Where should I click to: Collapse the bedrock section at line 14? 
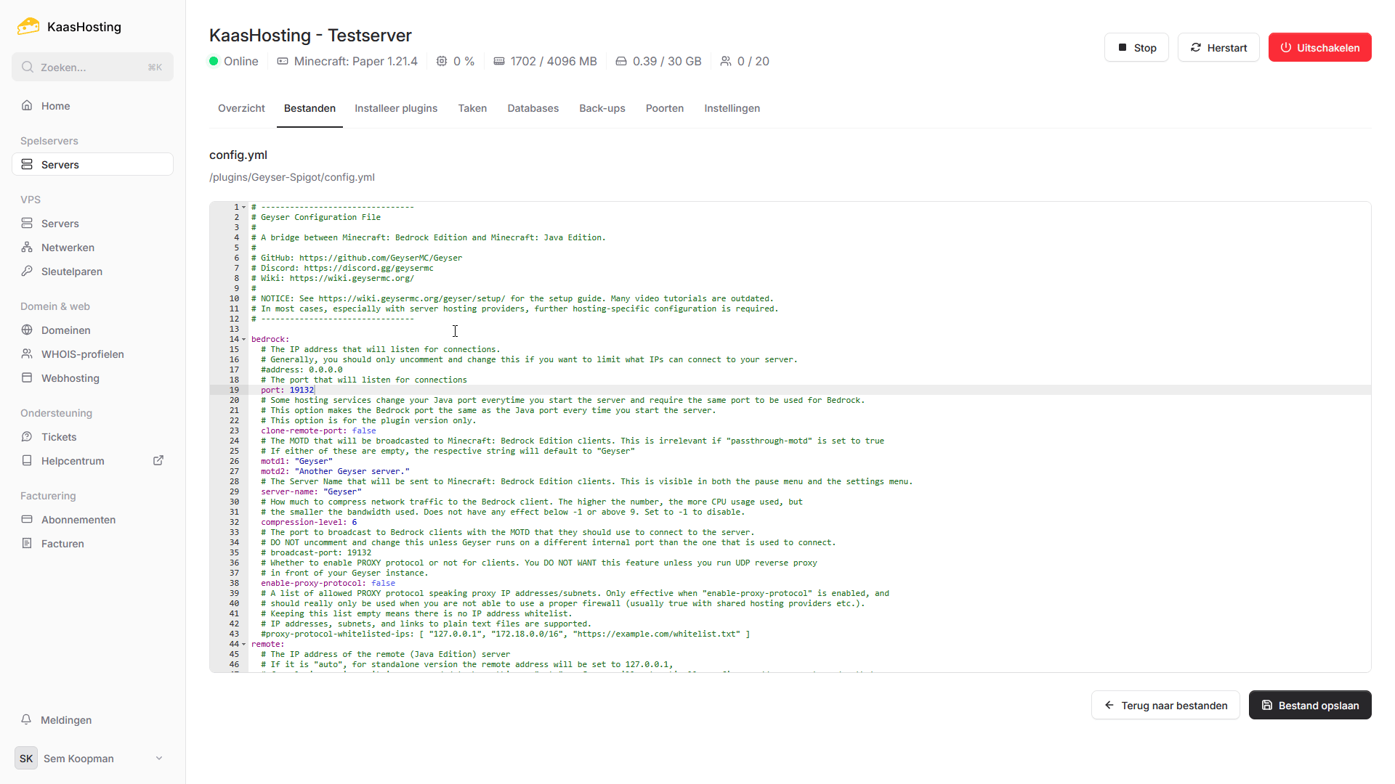coord(244,340)
